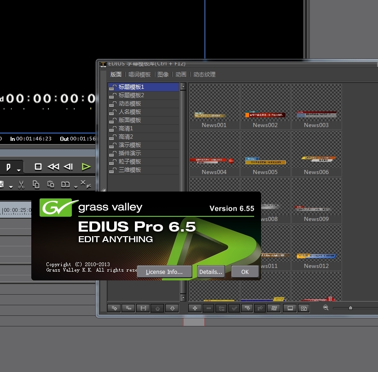The width and height of the screenshot is (378, 372).
Task: Click preview monitor icon
Action: [290, 308]
